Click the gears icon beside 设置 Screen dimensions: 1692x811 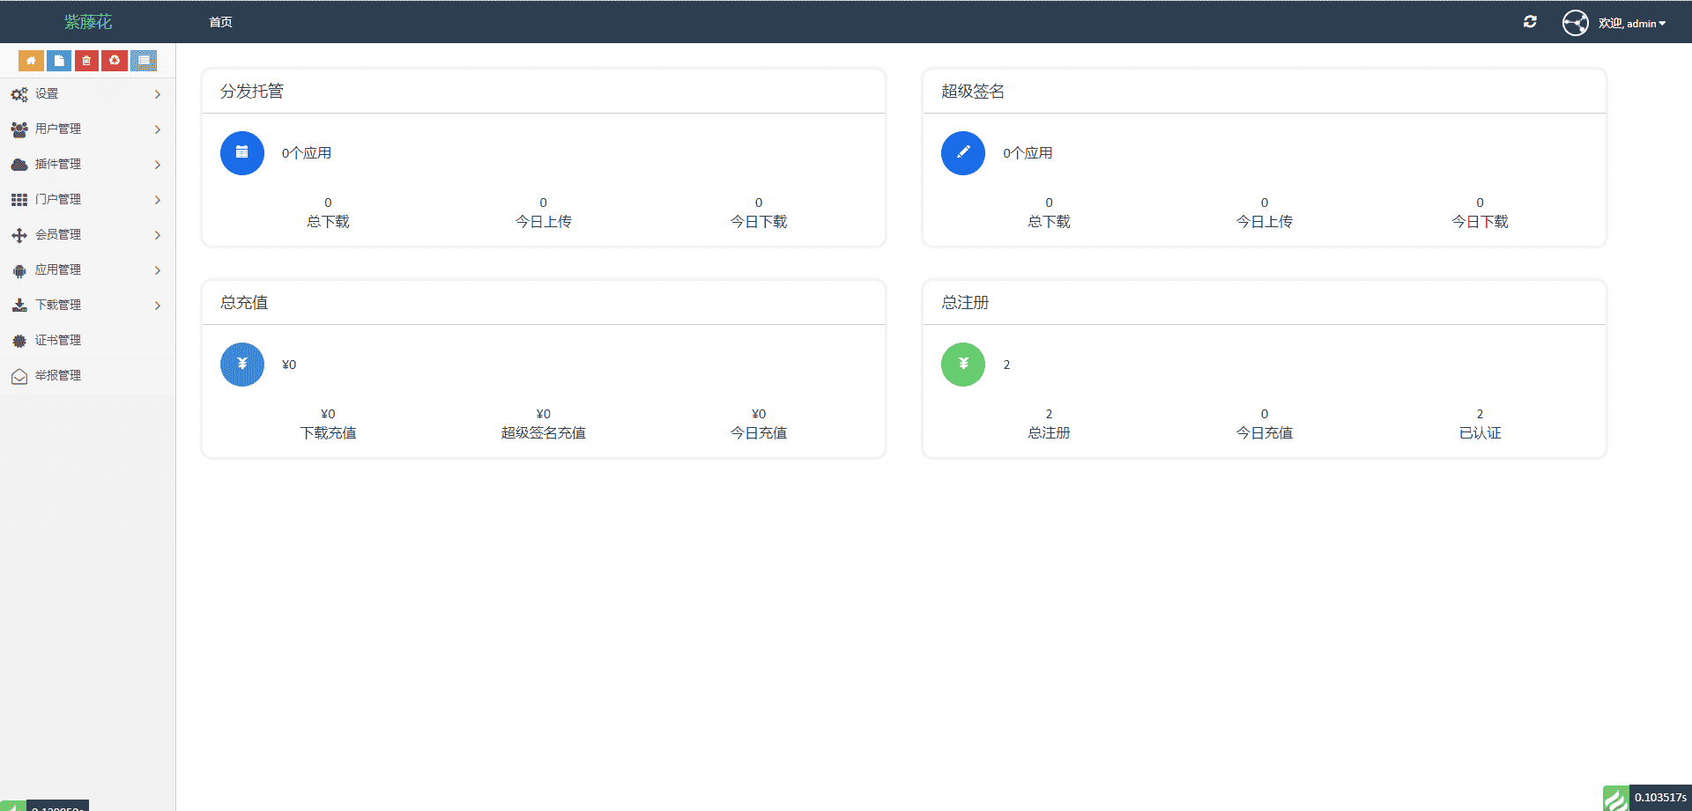pos(19,94)
